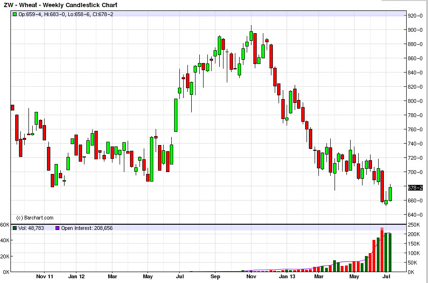The image size is (428, 283).
Task: Click the 150K open interest axis label
Action: click(414, 244)
